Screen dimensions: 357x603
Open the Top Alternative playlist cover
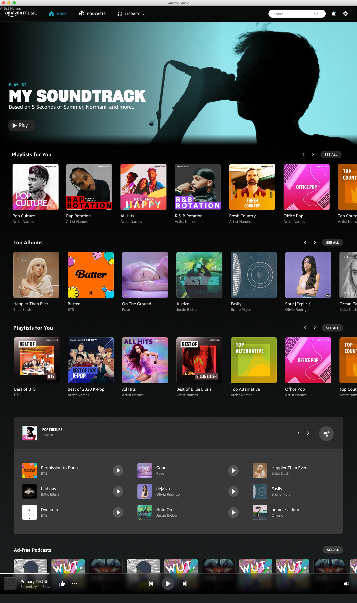254,360
